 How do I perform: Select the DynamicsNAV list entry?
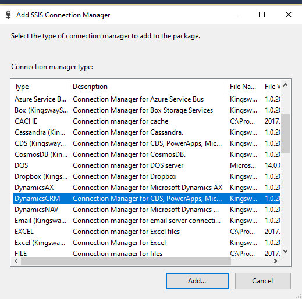[x=147, y=210]
